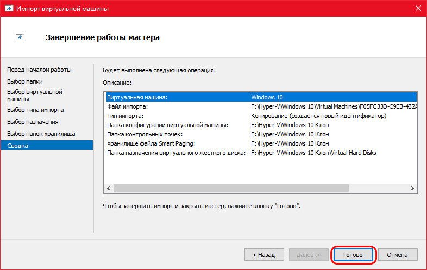
Task: Select the 'Хранилище файла Smart Paging' row
Action: [x=261, y=143]
